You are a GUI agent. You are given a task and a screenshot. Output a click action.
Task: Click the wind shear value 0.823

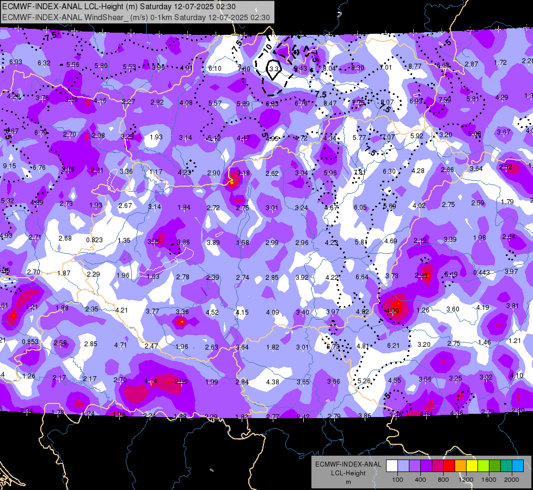click(x=94, y=240)
